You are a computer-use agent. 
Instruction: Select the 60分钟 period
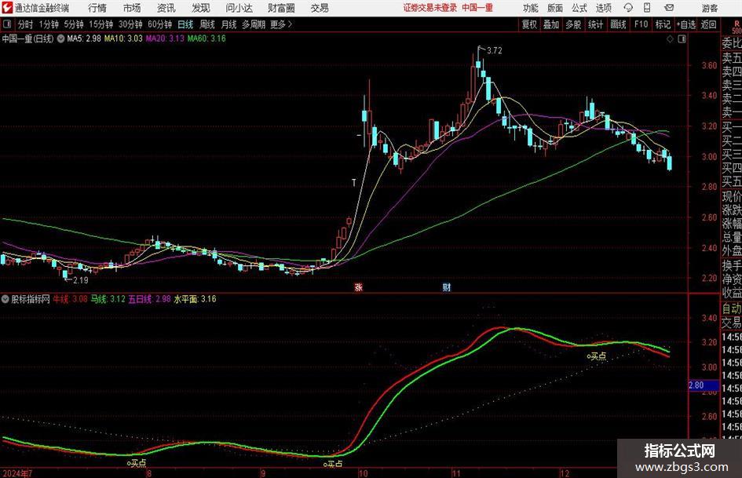coord(159,24)
